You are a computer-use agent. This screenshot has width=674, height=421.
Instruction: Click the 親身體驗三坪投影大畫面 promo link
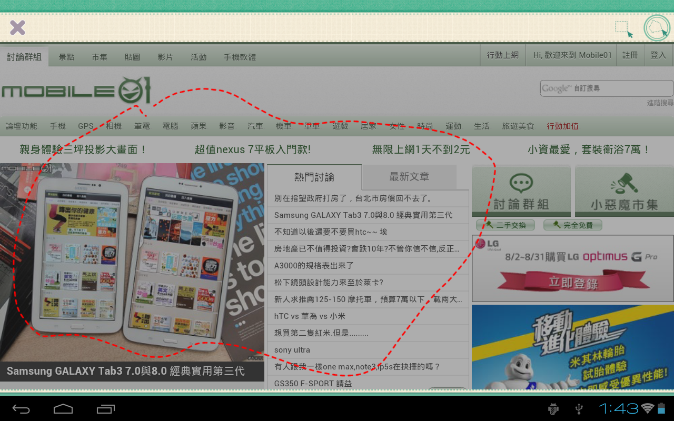[x=84, y=149]
